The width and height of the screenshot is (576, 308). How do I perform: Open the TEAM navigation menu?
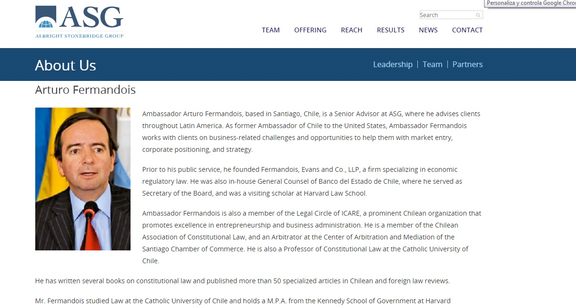coord(271,30)
